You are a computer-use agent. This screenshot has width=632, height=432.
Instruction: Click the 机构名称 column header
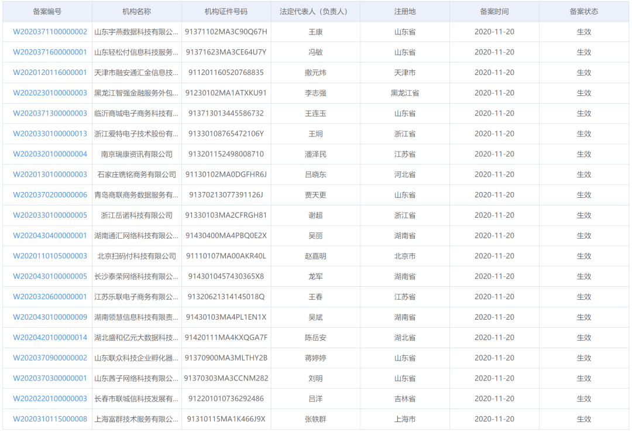(136, 11)
